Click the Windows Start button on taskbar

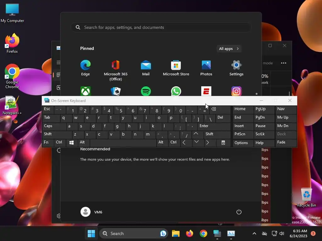coord(91,233)
